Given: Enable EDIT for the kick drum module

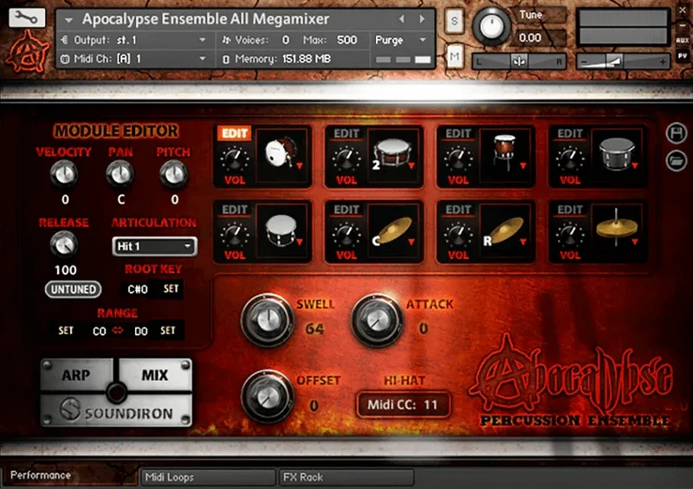Looking at the screenshot, I should tap(234, 133).
